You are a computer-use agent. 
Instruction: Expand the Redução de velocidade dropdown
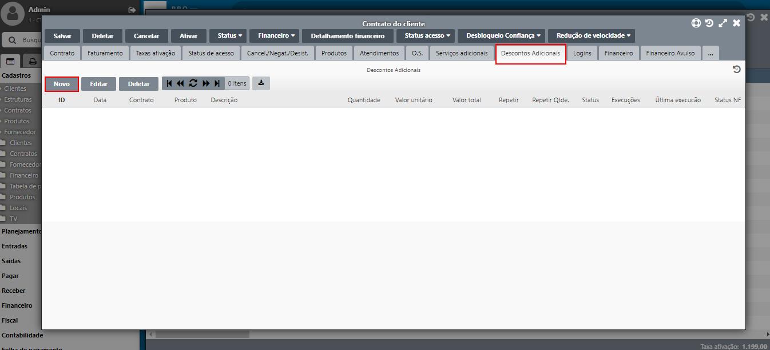click(593, 36)
